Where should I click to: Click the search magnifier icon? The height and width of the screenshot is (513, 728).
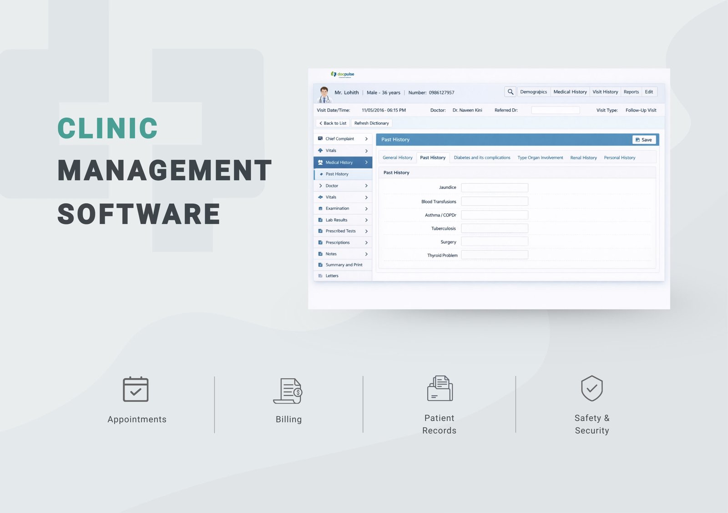click(510, 92)
